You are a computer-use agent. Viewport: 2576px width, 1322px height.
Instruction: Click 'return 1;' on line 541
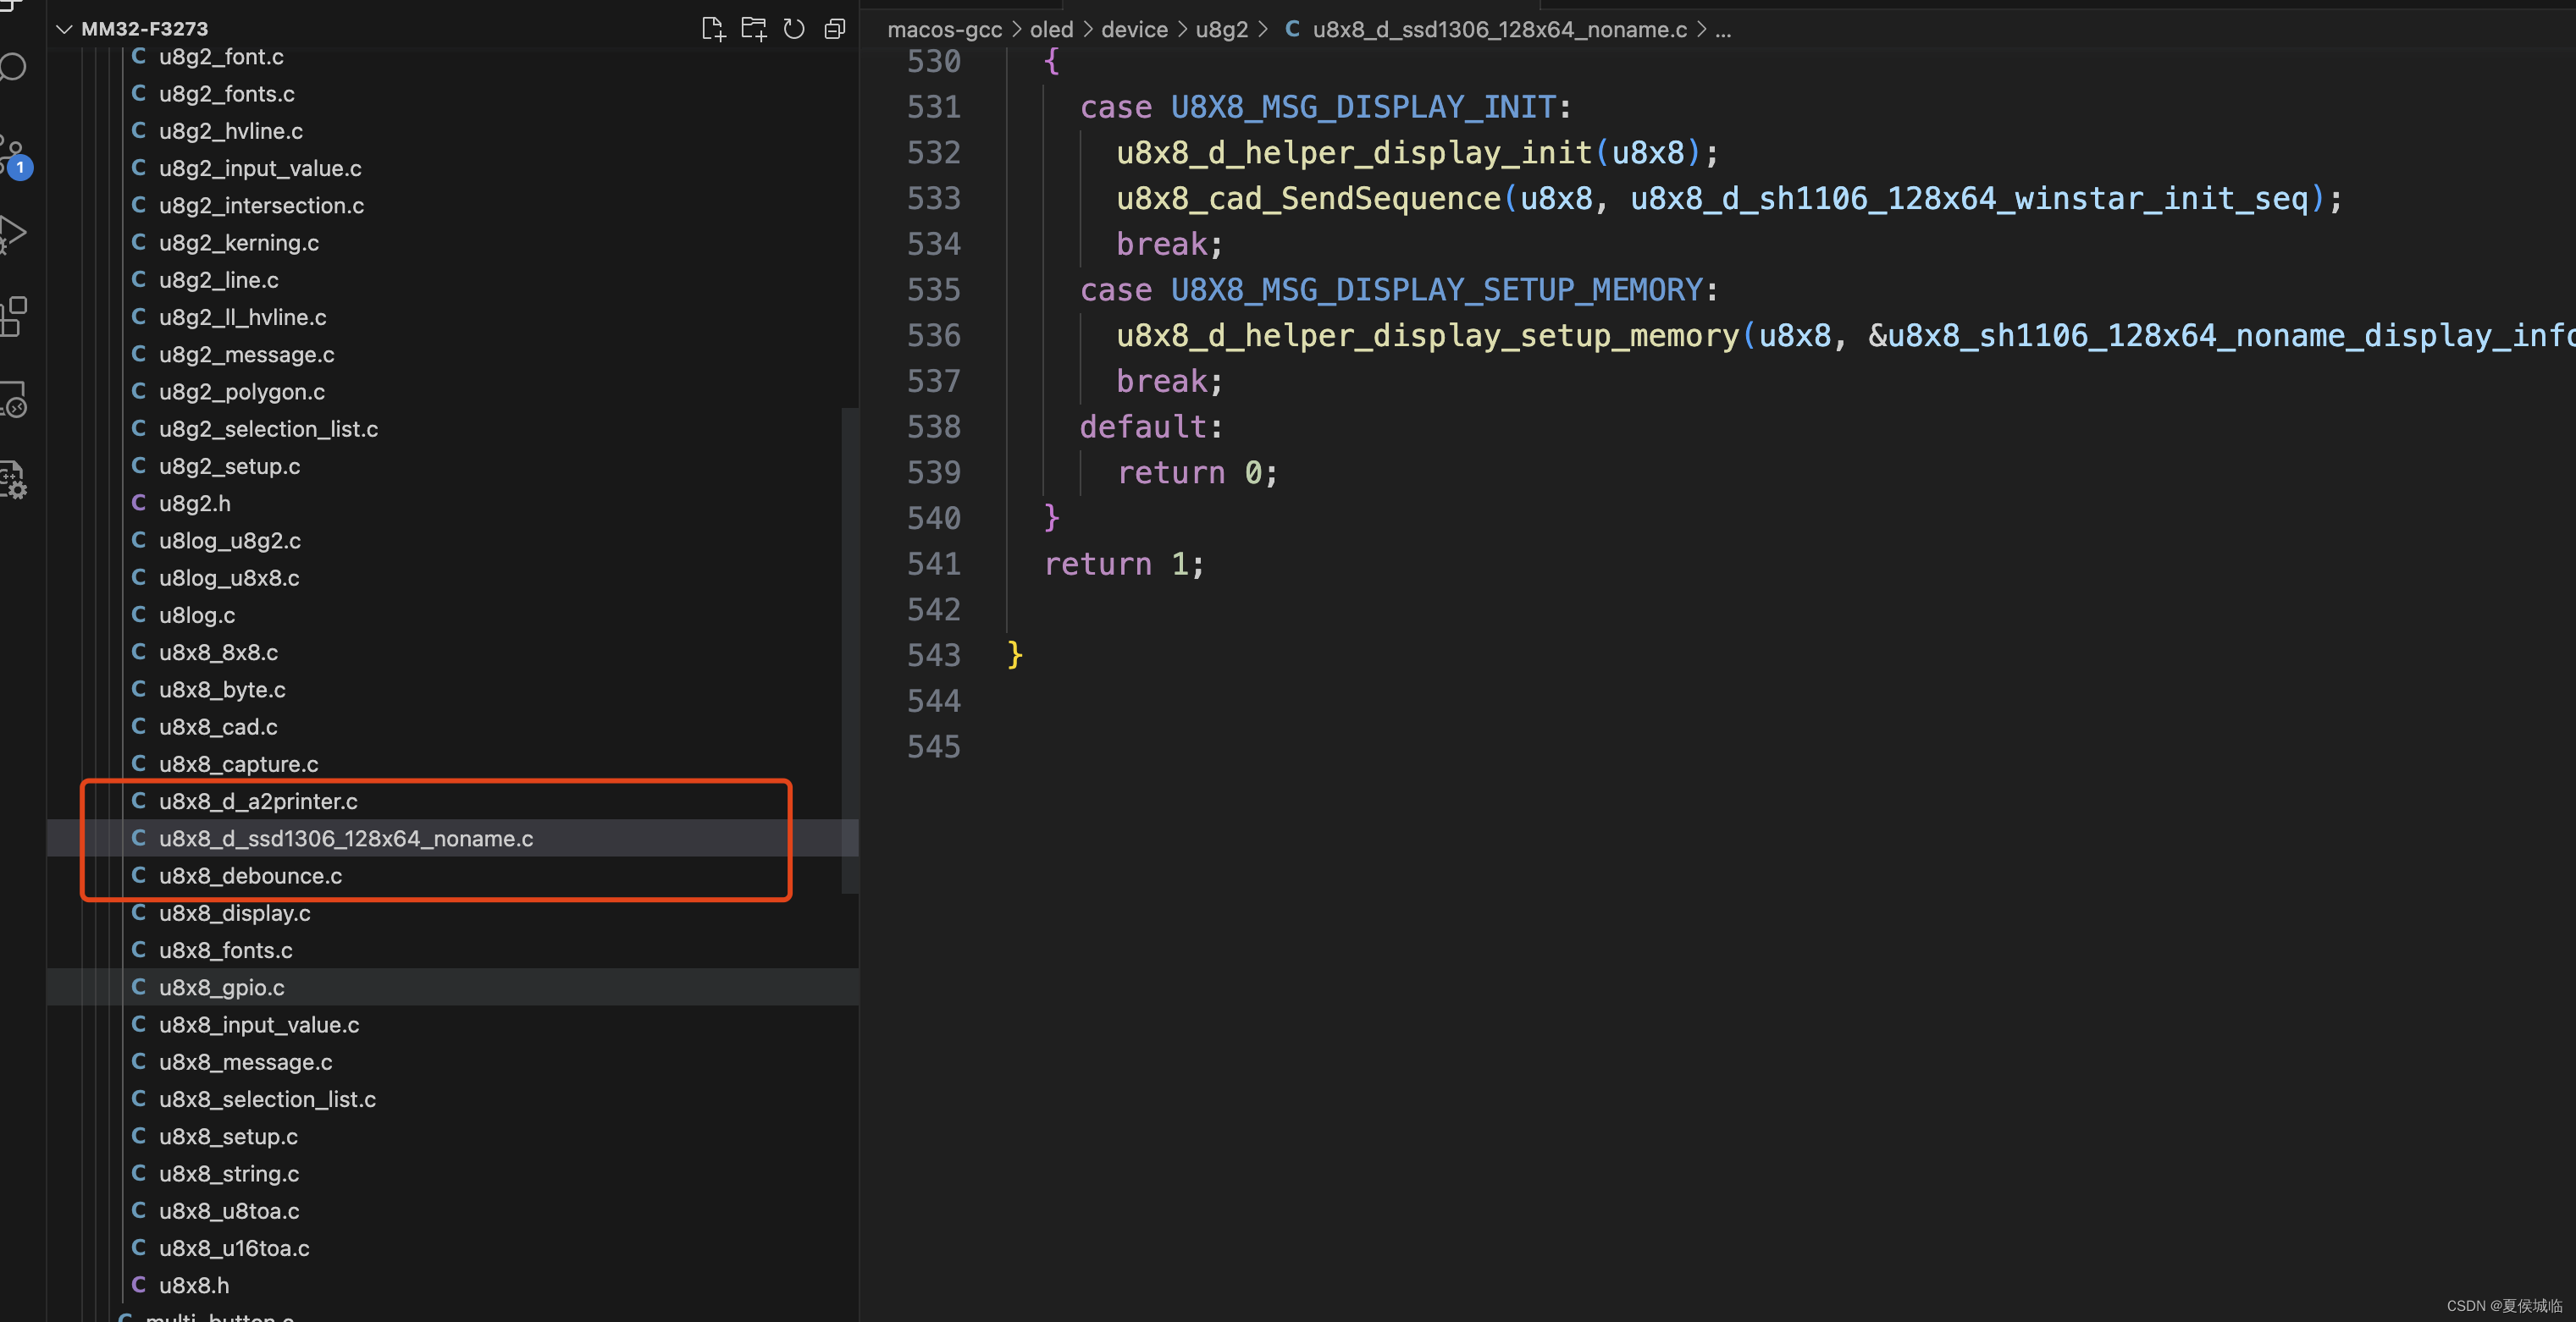(x=1124, y=564)
